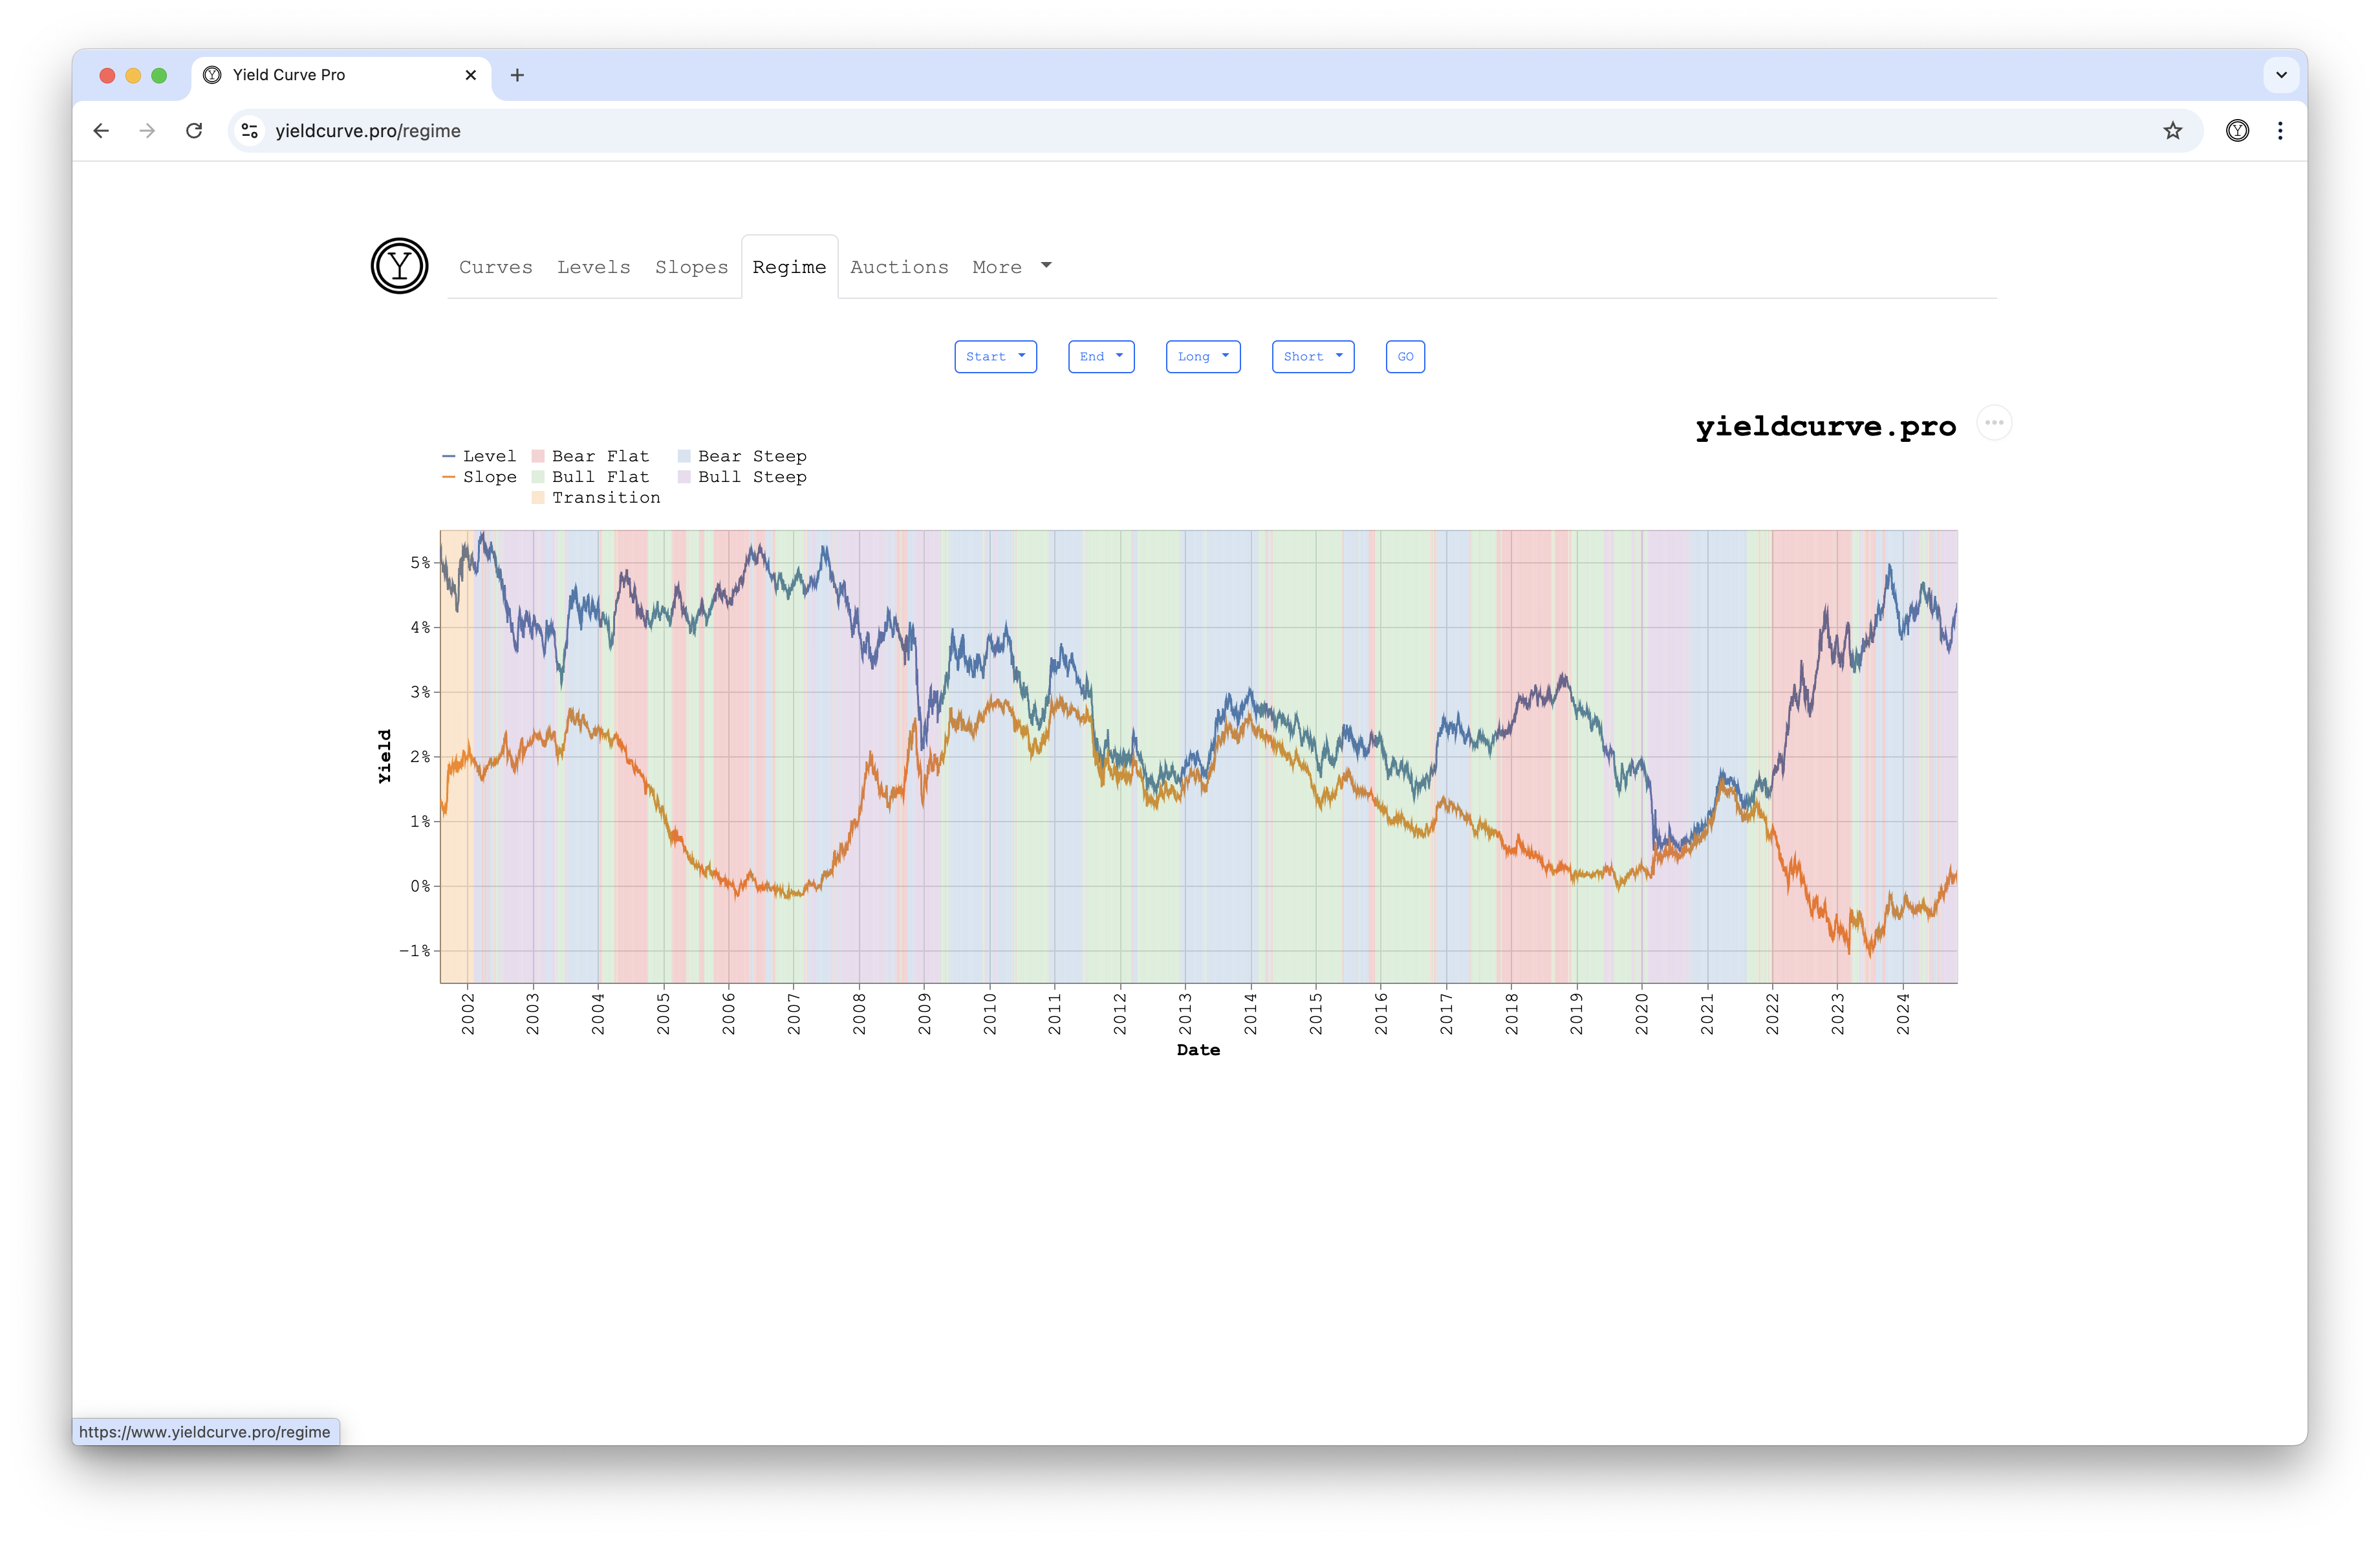Click the Yield Curve Pro extension icon
The height and width of the screenshot is (1541, 2380).
pyautogui.click(x=2237, y=131)
